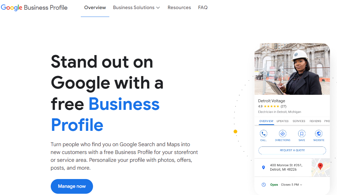The height and width of the screenshot is (195, 337).
Task: Click the (27) review count
Action: pos(283,106)
